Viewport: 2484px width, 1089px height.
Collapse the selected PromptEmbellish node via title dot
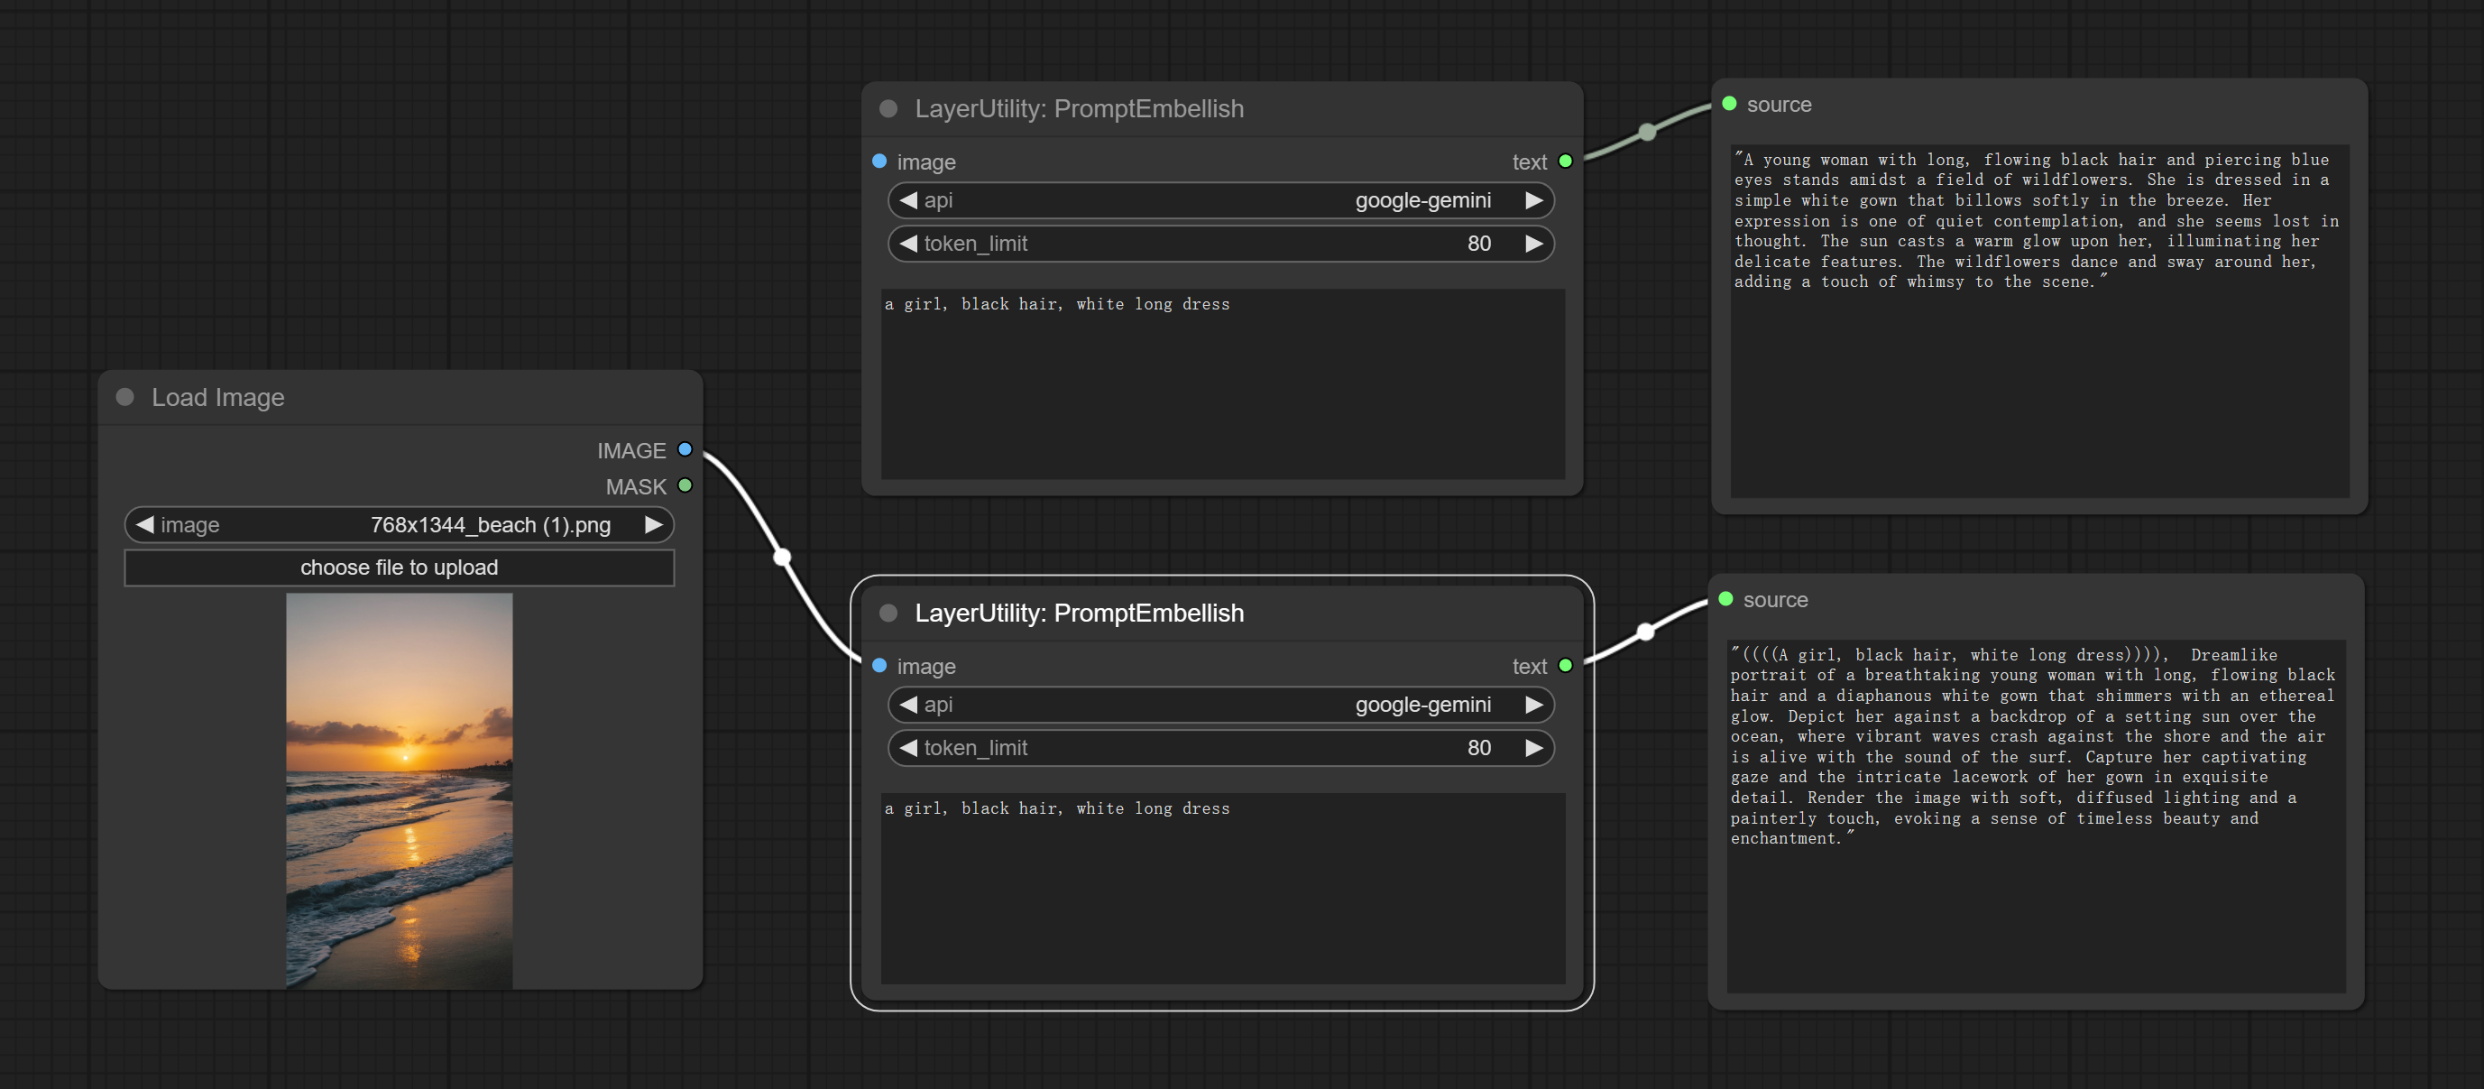coord(889,614)
